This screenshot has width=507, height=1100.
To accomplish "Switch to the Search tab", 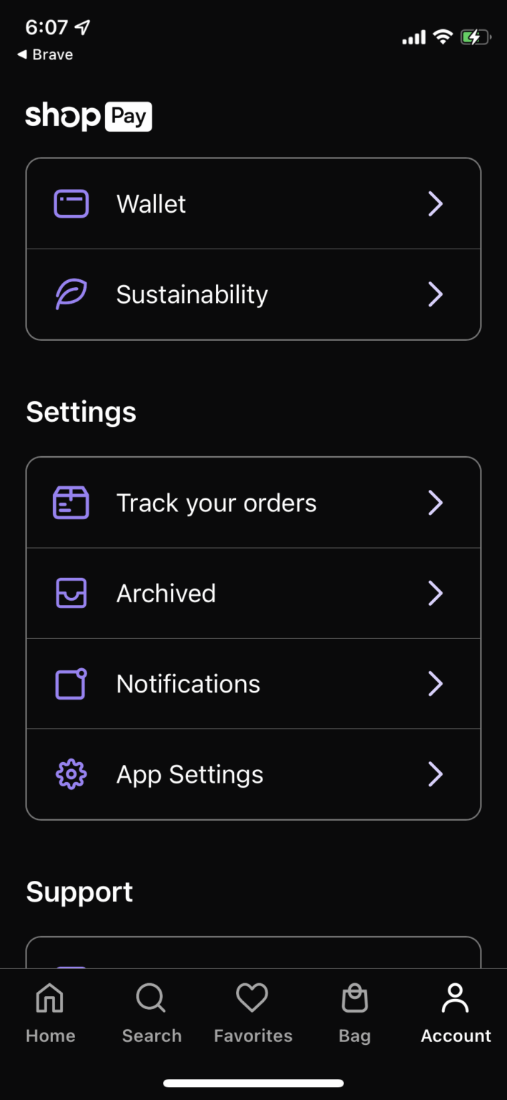I will [152, 1013].
